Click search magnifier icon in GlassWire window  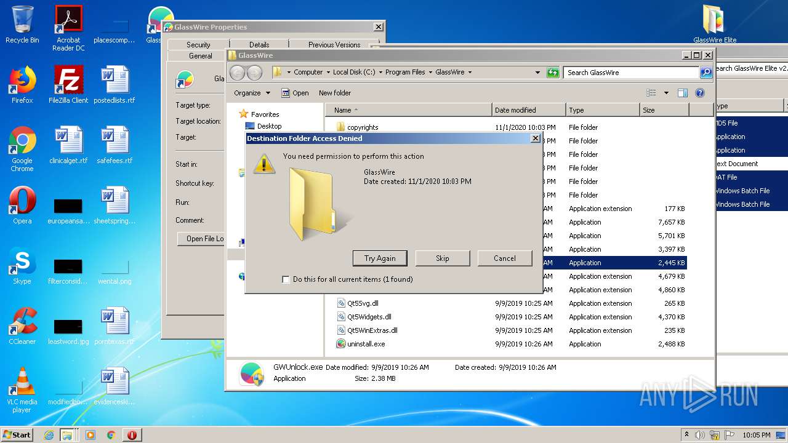point(706,73)
